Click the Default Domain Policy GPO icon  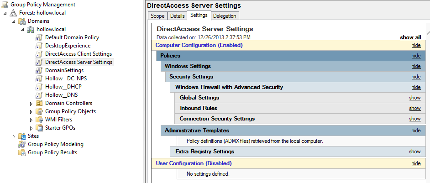39,37
